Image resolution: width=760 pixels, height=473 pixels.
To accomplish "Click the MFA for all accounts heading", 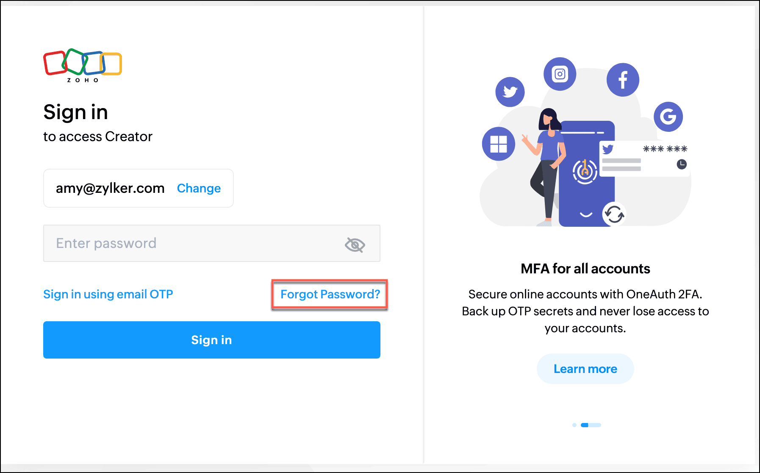I will pyautogui.click(x=585, y=269).
